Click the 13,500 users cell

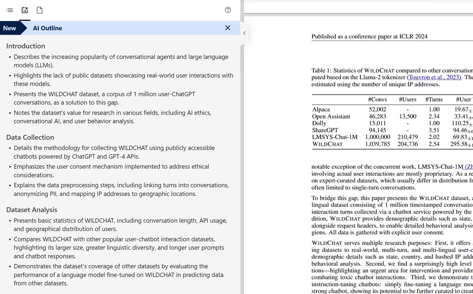point(408,116)
